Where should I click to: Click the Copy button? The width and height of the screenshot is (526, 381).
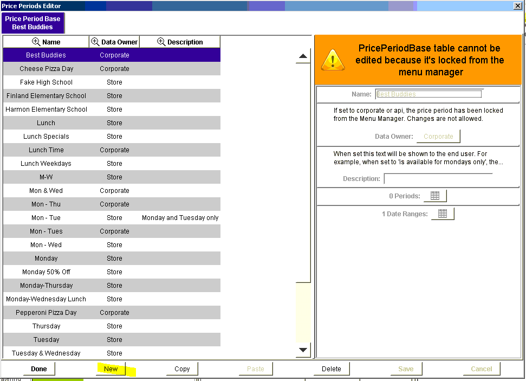[182, 369]
